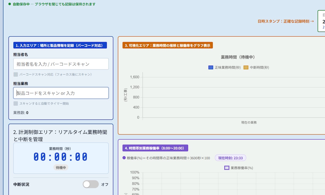The image size is (325, 195).
Task: Click the 中断状況 label
Action: 21,184
